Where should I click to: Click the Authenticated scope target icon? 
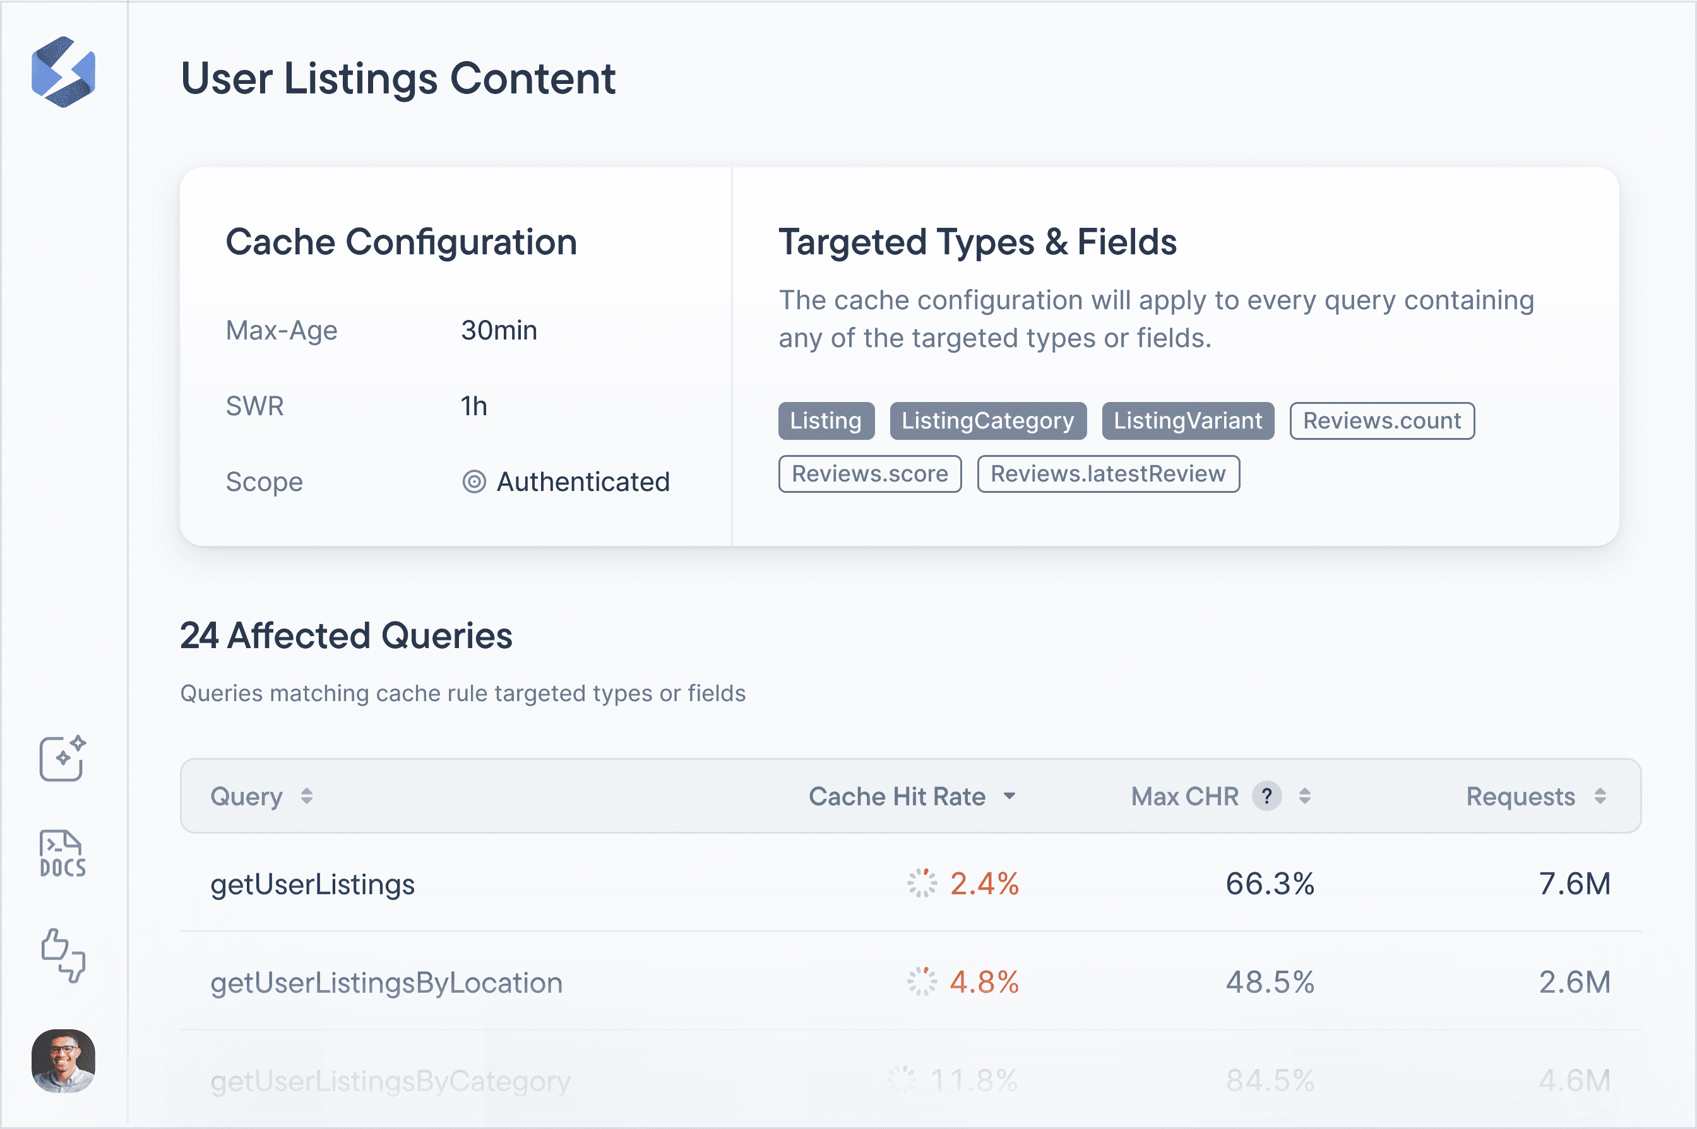pos(474,482)
